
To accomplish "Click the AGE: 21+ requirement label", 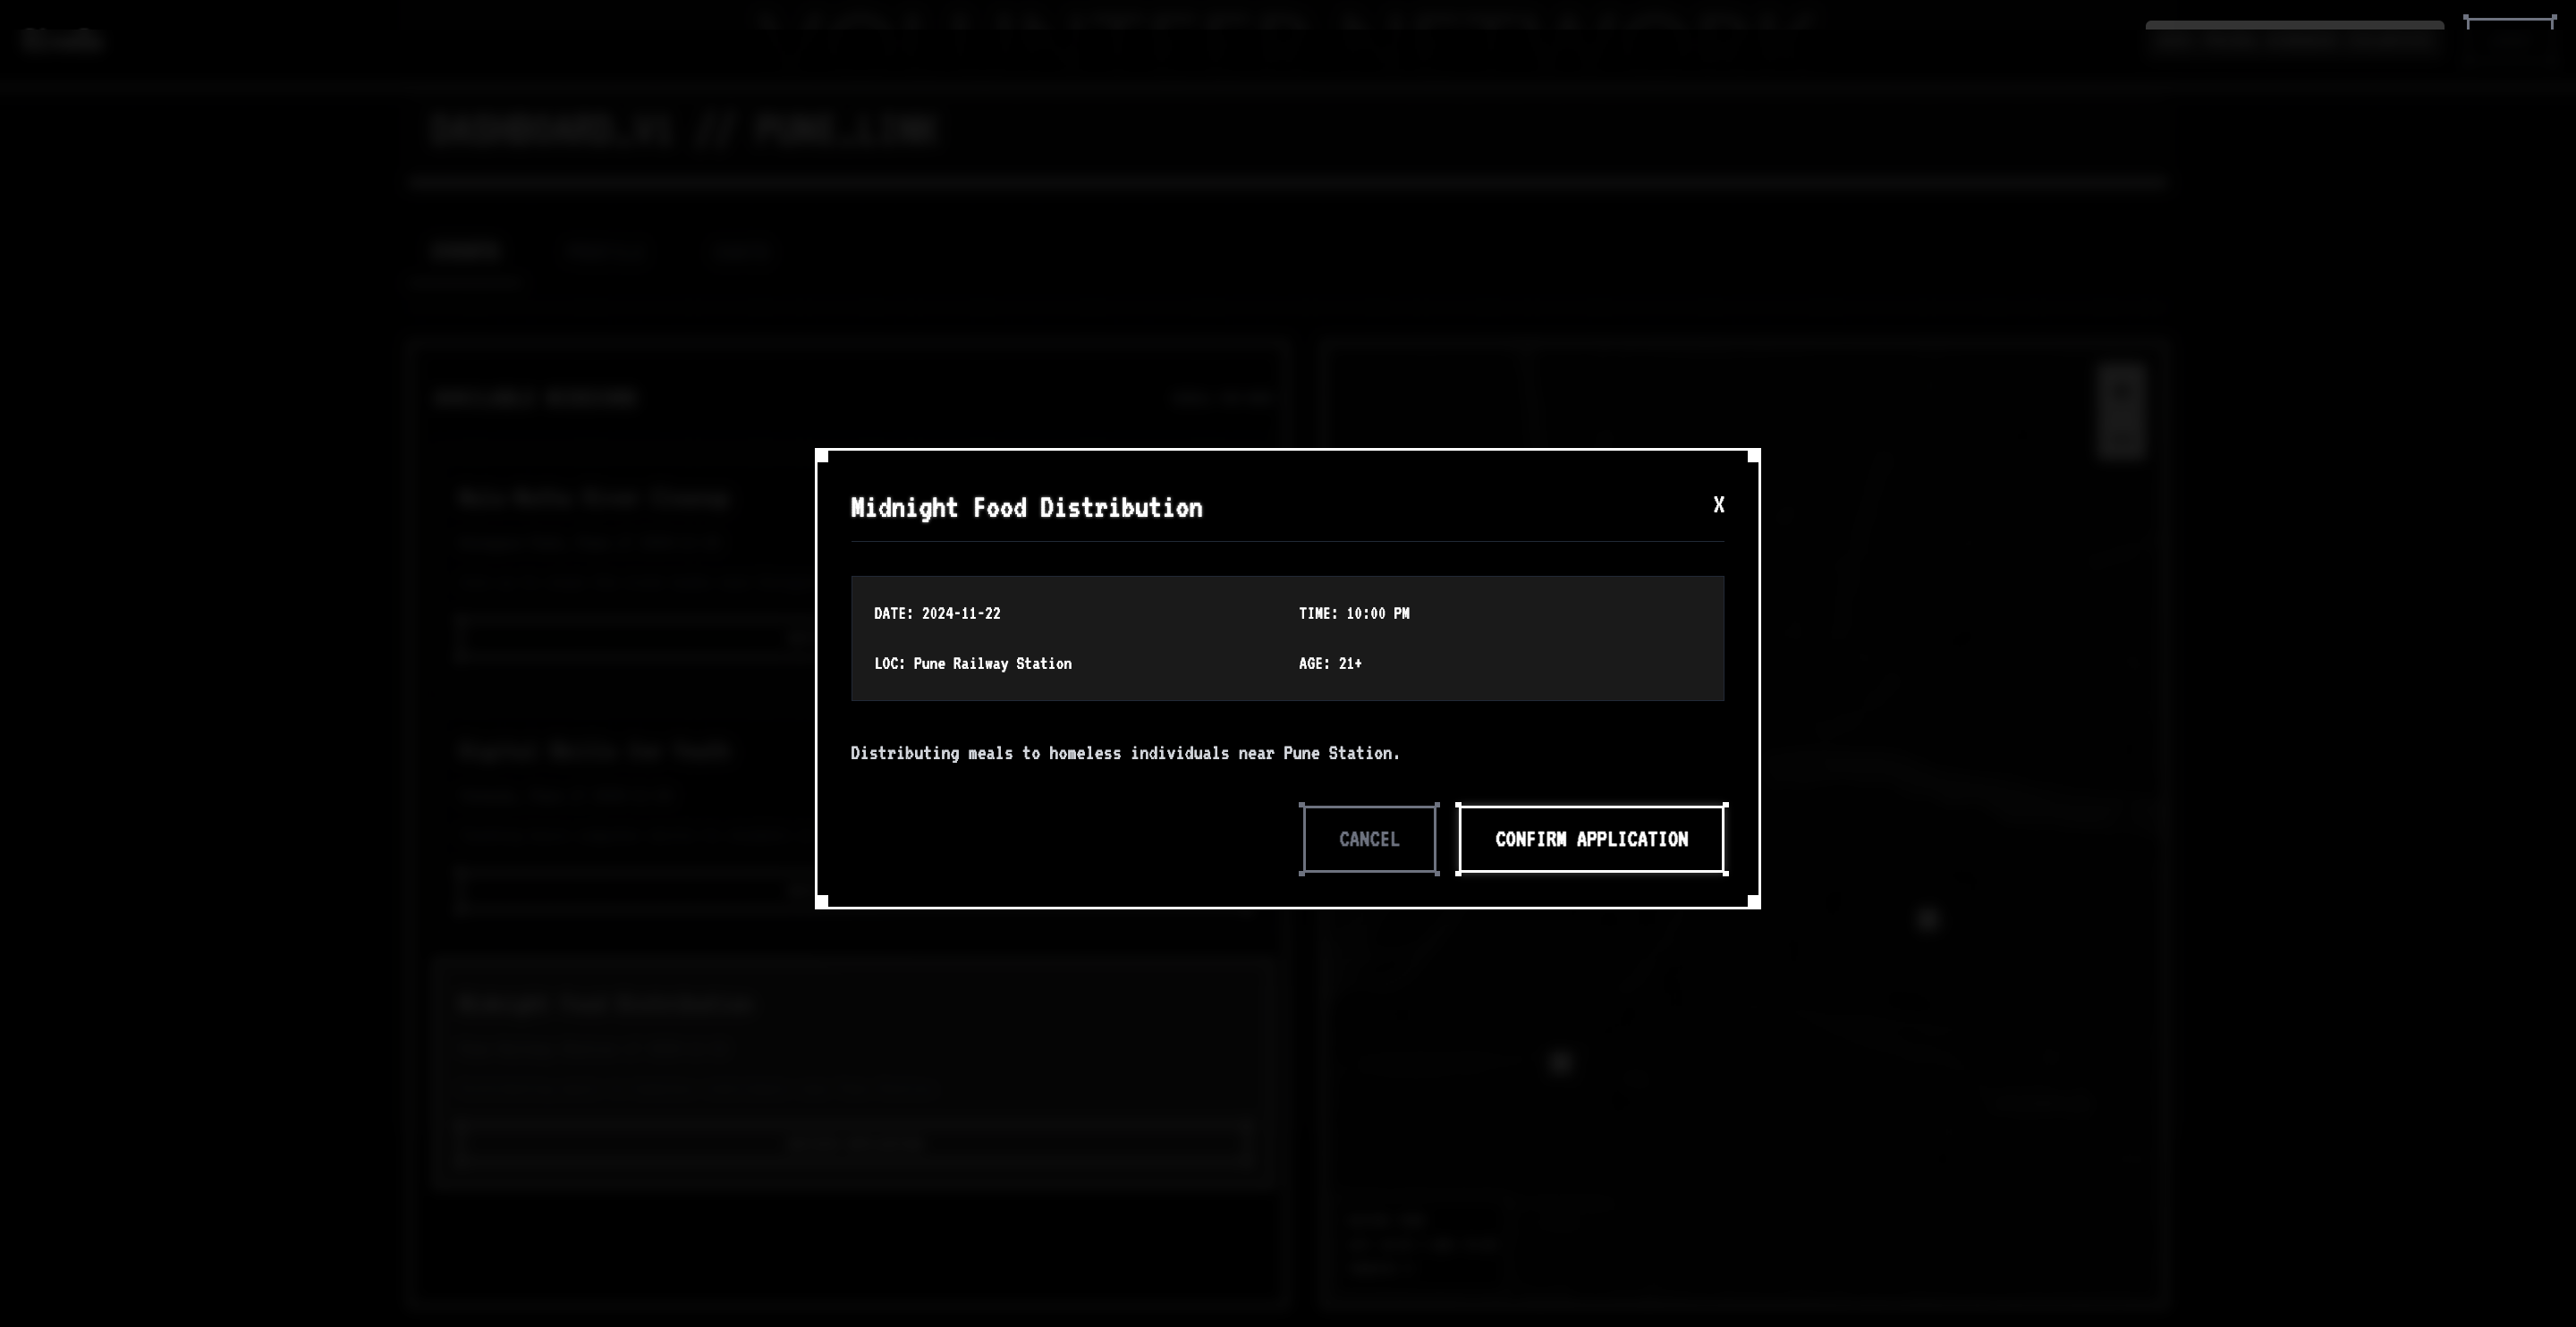I will pos(1330,664).
